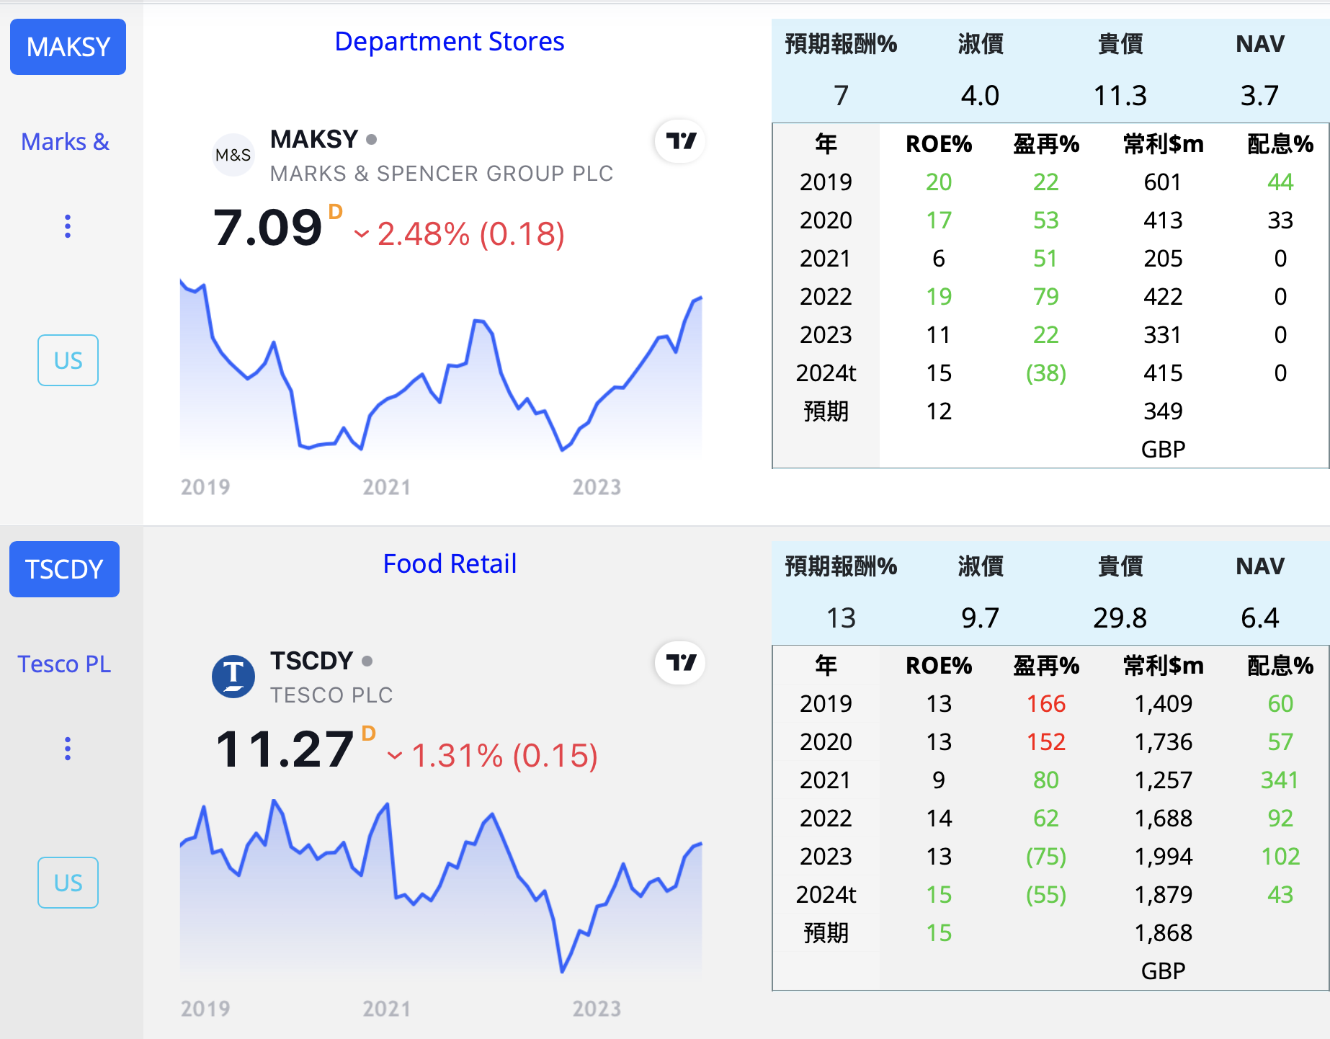
Task: Open the three-dot menu under Marks &
Action: click(x=68, y=226)
